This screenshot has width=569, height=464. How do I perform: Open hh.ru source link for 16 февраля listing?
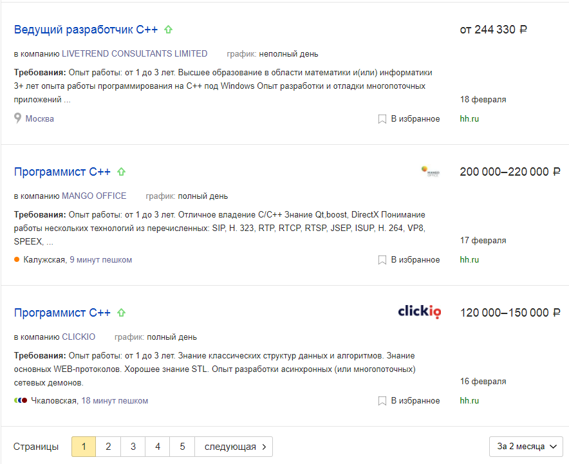[469, 401]
